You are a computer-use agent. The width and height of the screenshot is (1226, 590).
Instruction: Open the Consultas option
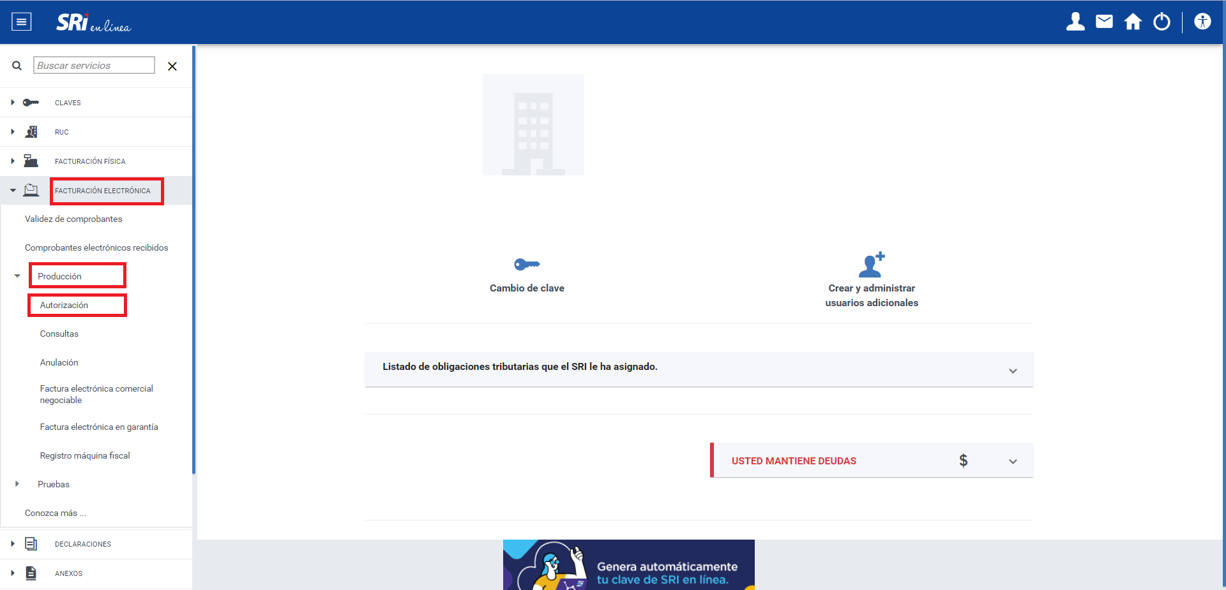[x=59, y=334]
